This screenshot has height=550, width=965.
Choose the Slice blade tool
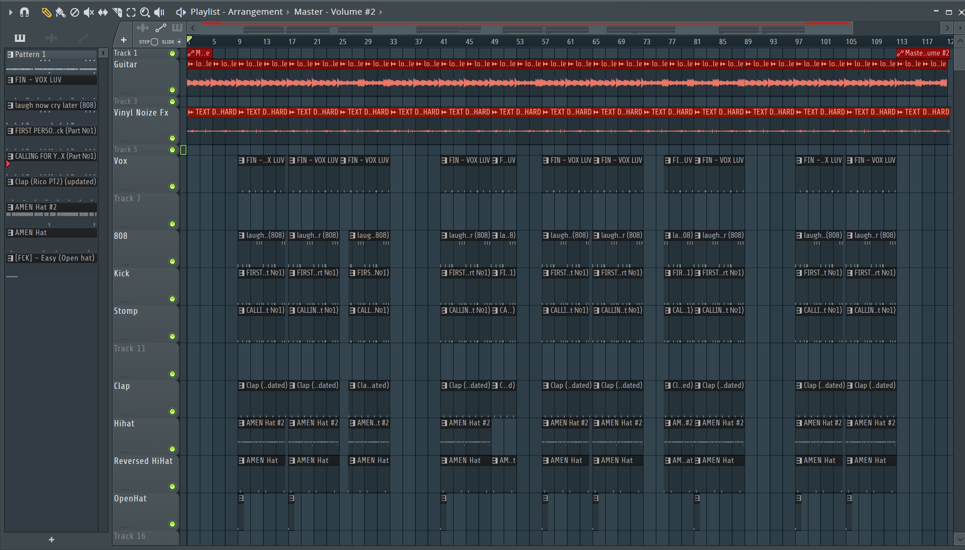click(x=117, y=12)
